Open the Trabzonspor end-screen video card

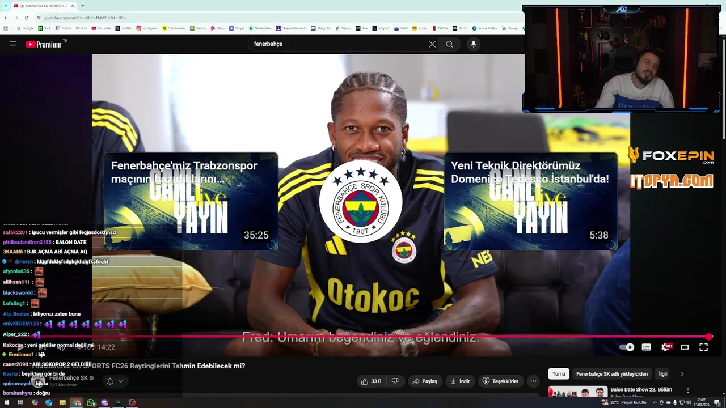[x=191, y=201]
